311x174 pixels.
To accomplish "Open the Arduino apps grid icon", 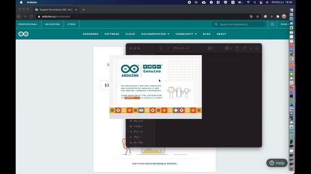I will [x=272, y=24].
